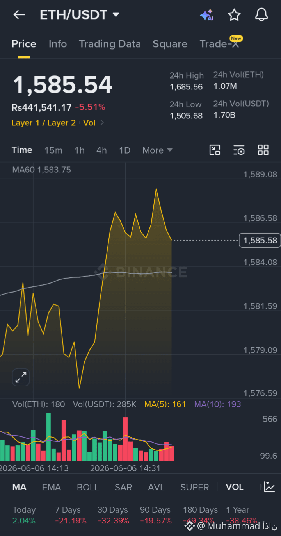Image resolution: width=281 pixels, height=536 pixels.
Task: Click the MA(5): 161 volume label
Action: pyautogui.click(x=165, y=404)
